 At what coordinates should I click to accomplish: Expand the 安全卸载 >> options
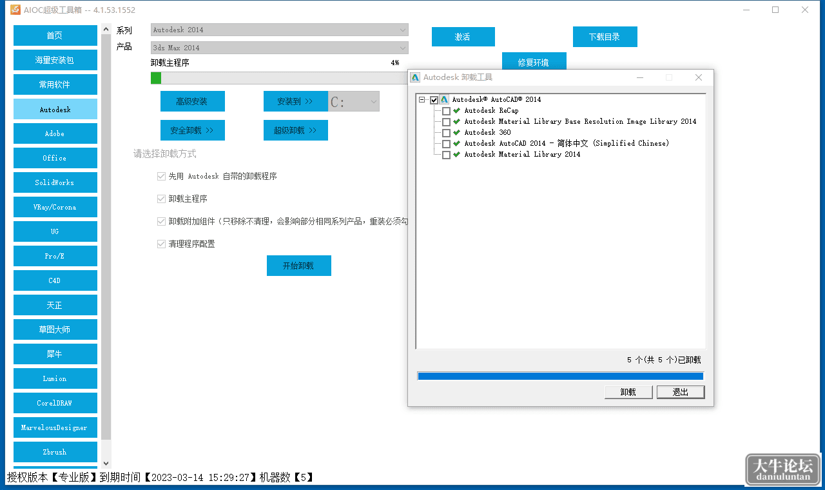(x=193, y=130)
